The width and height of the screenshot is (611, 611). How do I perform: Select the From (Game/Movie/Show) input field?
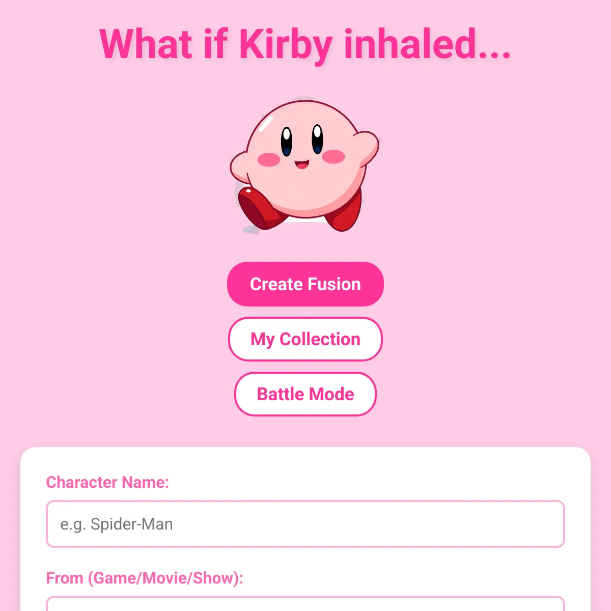pos(305,603)
